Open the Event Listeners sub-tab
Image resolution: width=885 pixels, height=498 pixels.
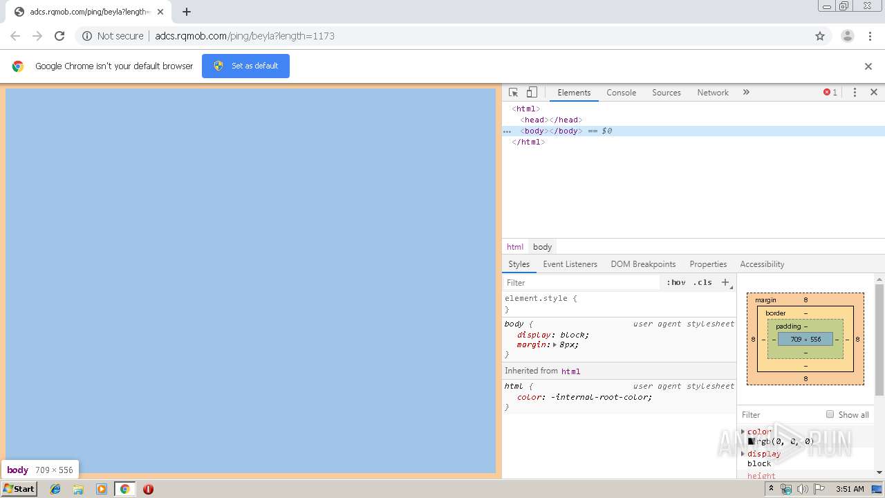(570, 264)
